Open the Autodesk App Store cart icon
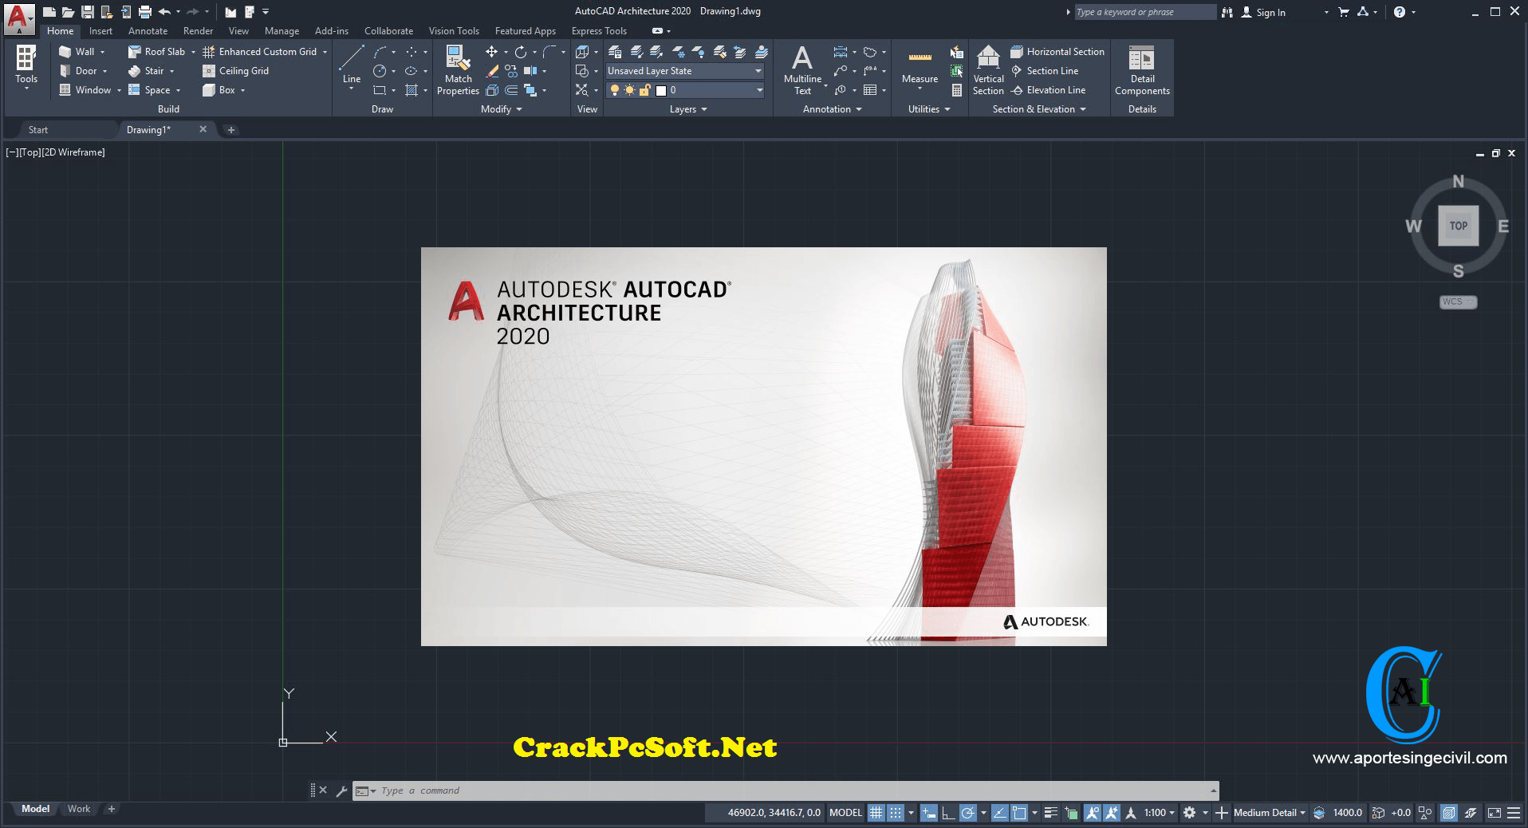The image size is (1528, 828). pos(1344,12)
